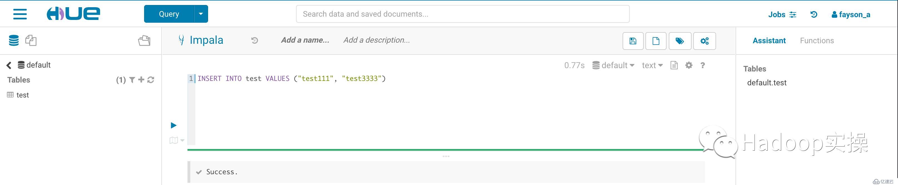
Task: Expand the Query button dropdown arrow
Action: pyautogui.click(x=201, y=14)
